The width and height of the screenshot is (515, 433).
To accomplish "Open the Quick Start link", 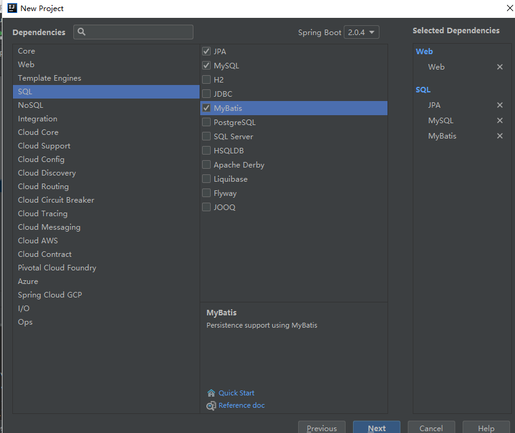I will pyautogui.click(x=237, y=393).
